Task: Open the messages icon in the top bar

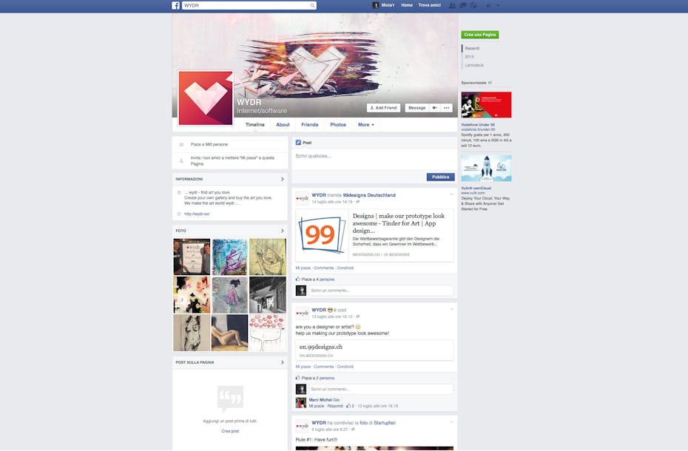Action: point(463,5)
